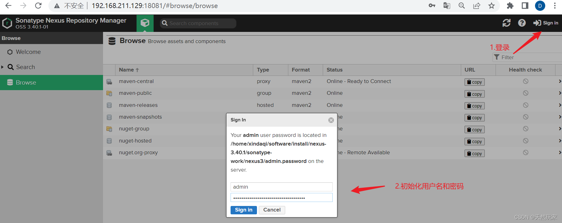Screen dimensions: 562x223
Task: Sort by the Format column header
Action: (x=305, y=70)
